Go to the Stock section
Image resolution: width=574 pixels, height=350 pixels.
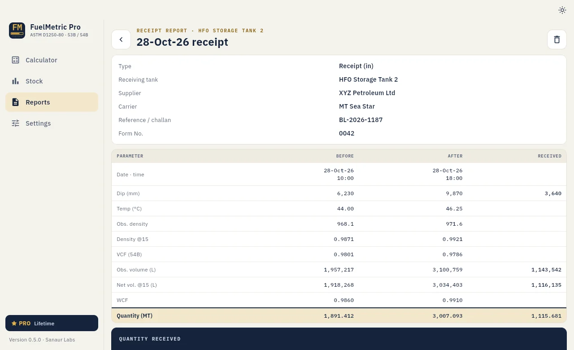pos(52,81)
